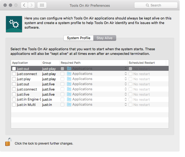Click the Applications folder icon in just:live row

pyautogui.click(x=69, y=94)
